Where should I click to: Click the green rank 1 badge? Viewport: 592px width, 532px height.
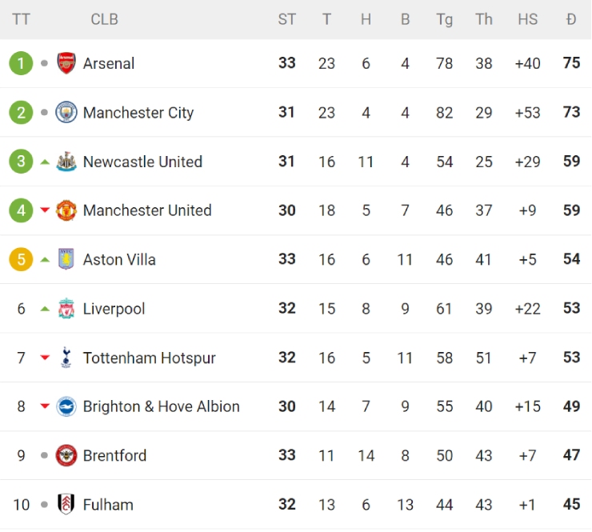pyautogui.click(x=21, y=63)
